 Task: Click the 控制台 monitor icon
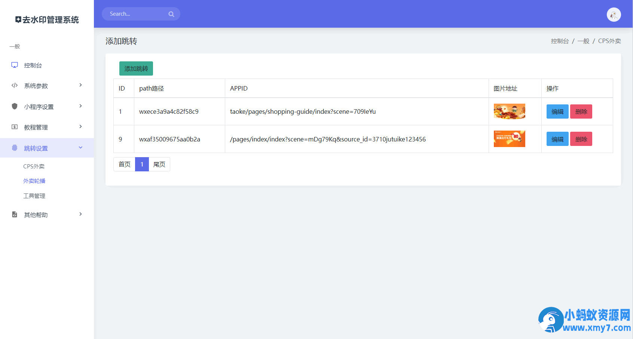click(x=15, y=65)
